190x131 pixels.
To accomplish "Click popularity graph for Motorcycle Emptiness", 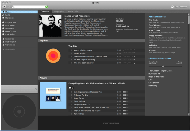I will click(129, 50).
